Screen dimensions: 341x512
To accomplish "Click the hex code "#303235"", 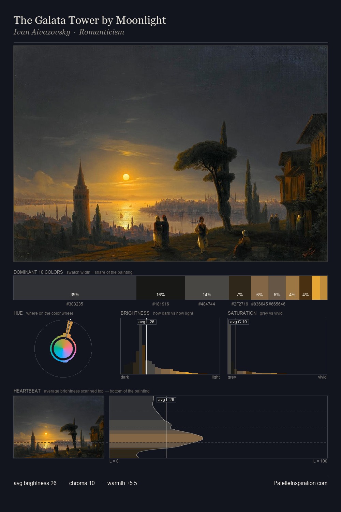I will [75, 304].
